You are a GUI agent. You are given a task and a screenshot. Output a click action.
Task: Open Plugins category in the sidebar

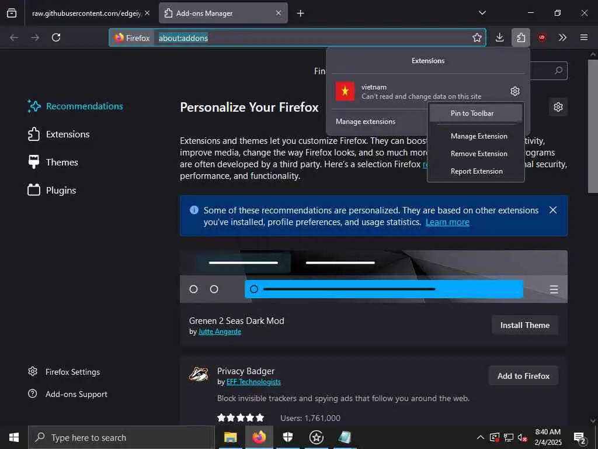(x=52, y=190)
